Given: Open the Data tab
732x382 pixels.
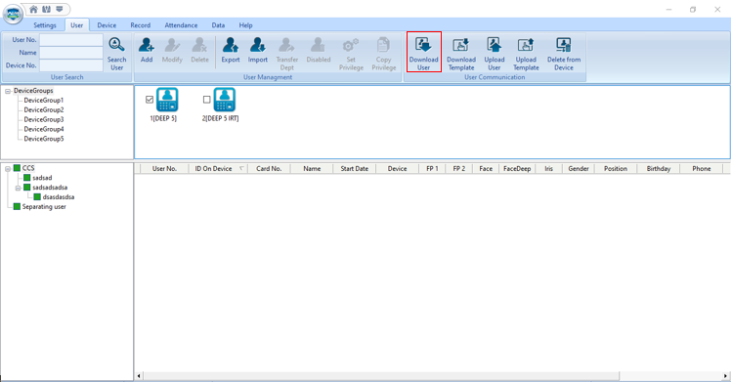Looking at the screenshot, I should click(218, 25).
